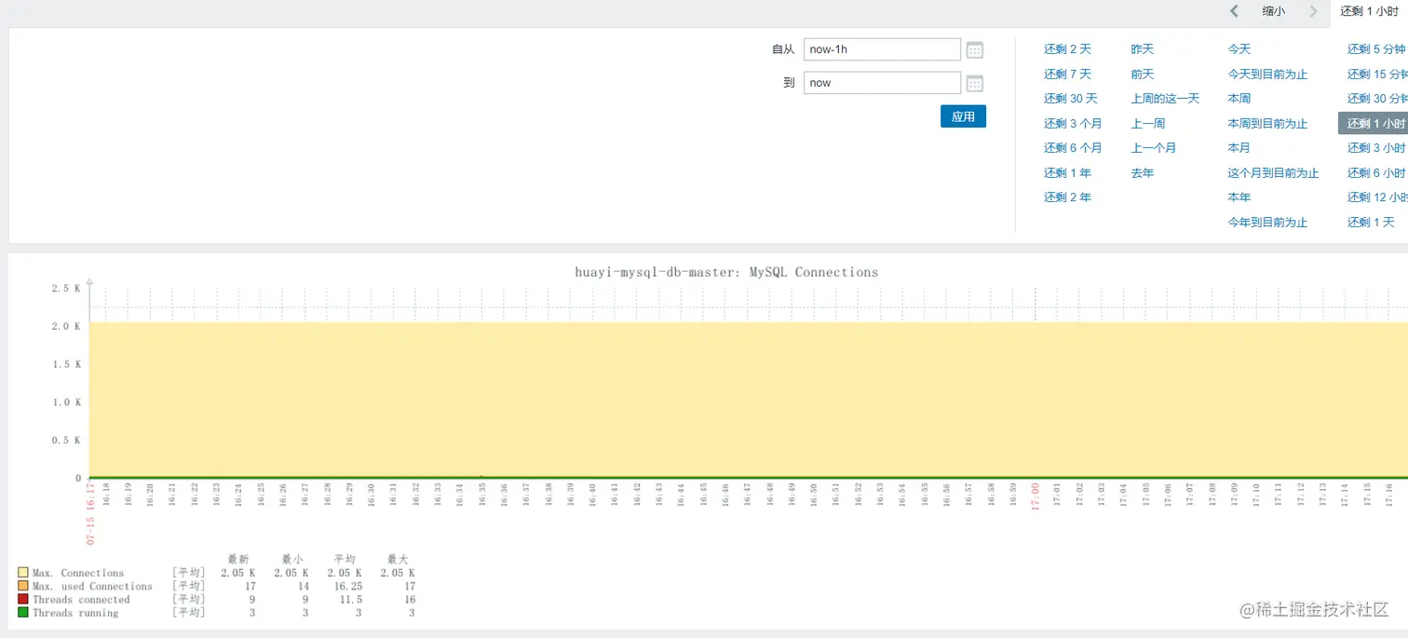This screenshot has height=638, width=1408.
Task: Pick the 这个月到目前为止 range
Action: tap(1273, 172)
